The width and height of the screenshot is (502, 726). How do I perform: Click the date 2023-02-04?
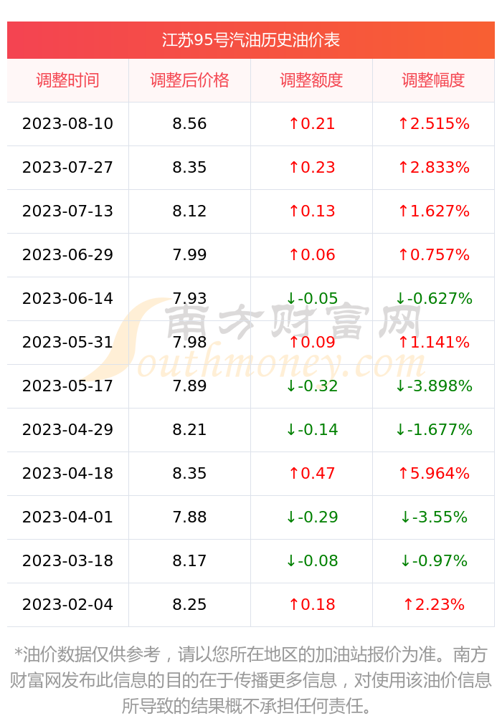pyautogui.click(x=67, y=604)
